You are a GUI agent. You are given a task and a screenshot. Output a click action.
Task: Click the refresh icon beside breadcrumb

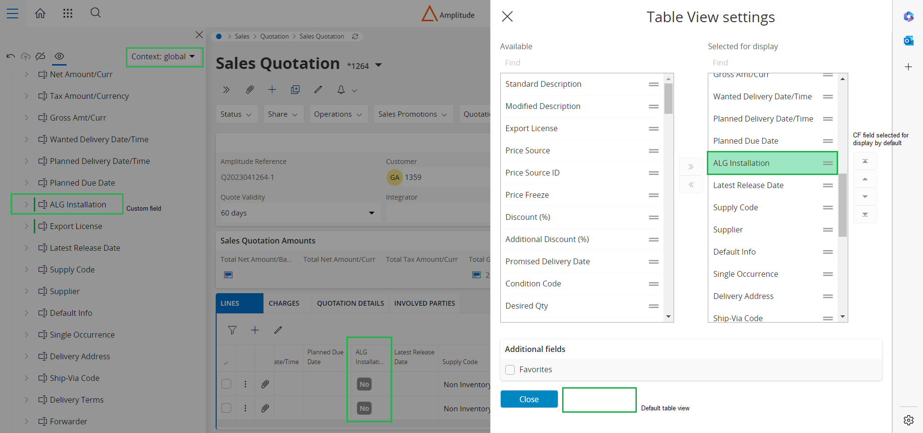[x=355, y=36]
